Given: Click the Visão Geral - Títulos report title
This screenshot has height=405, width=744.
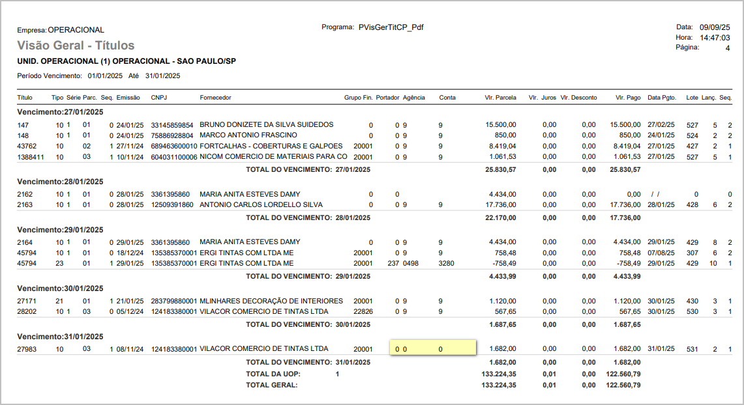Looking at the screenshot, I should [x=76, y=46].
